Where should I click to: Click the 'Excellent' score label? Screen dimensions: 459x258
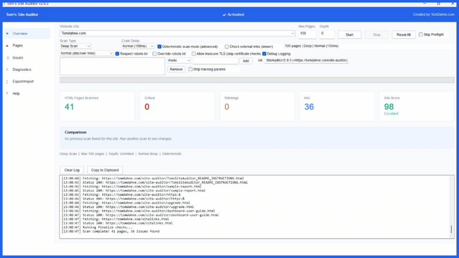click(x=391, y=114)
